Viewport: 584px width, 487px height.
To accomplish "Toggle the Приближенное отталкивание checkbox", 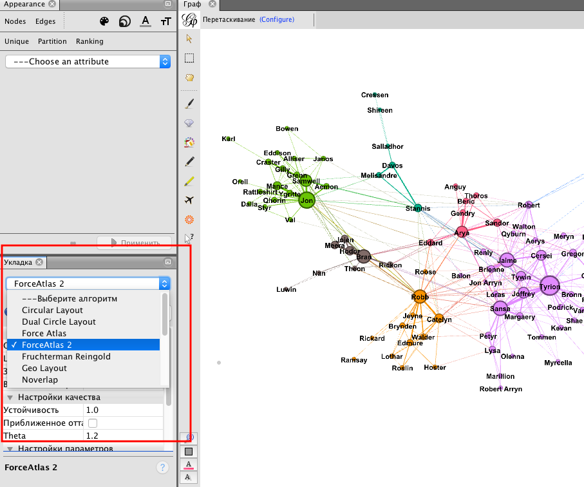I will 93,423.
